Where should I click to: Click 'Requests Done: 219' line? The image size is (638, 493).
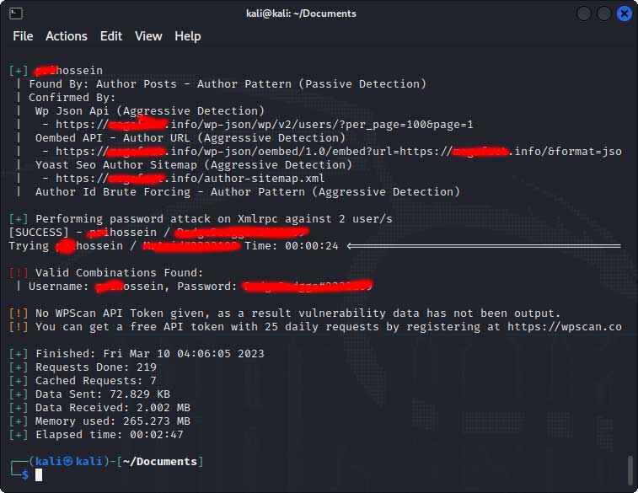coord(95,367)
